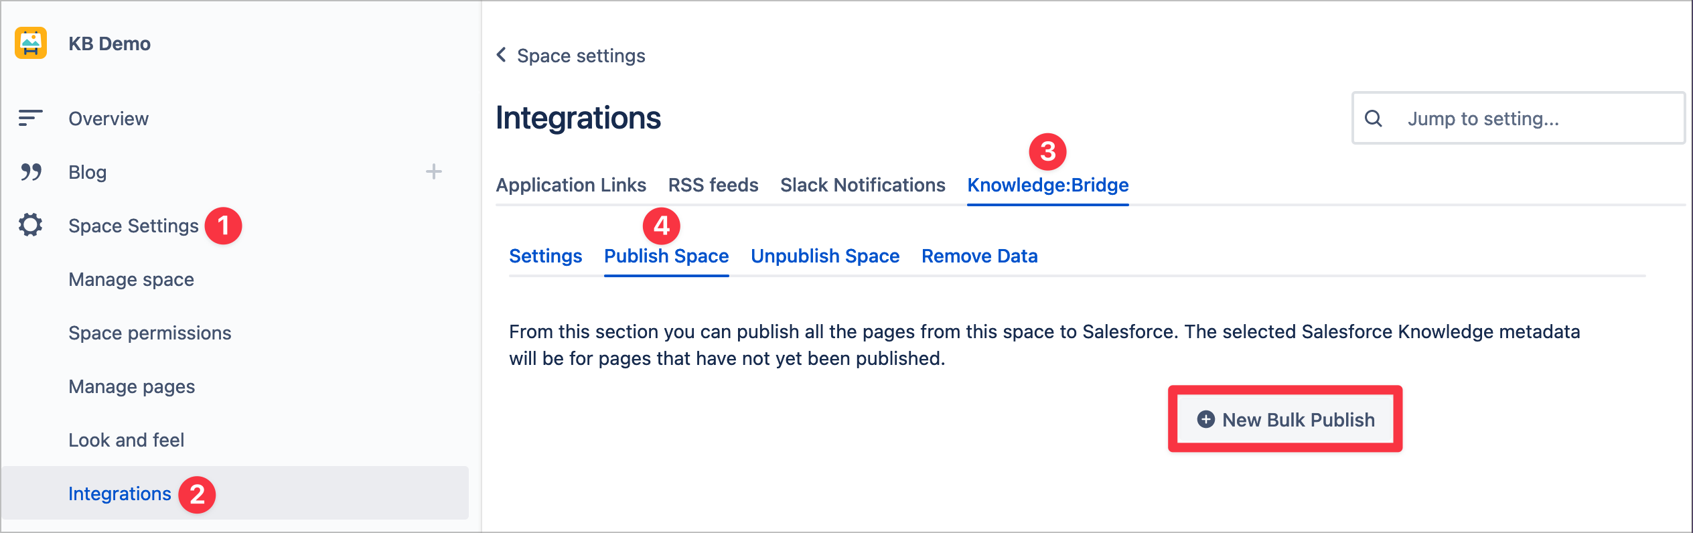Select the Slack Notifications tab
1693x533 pixels.
point(863,185)
